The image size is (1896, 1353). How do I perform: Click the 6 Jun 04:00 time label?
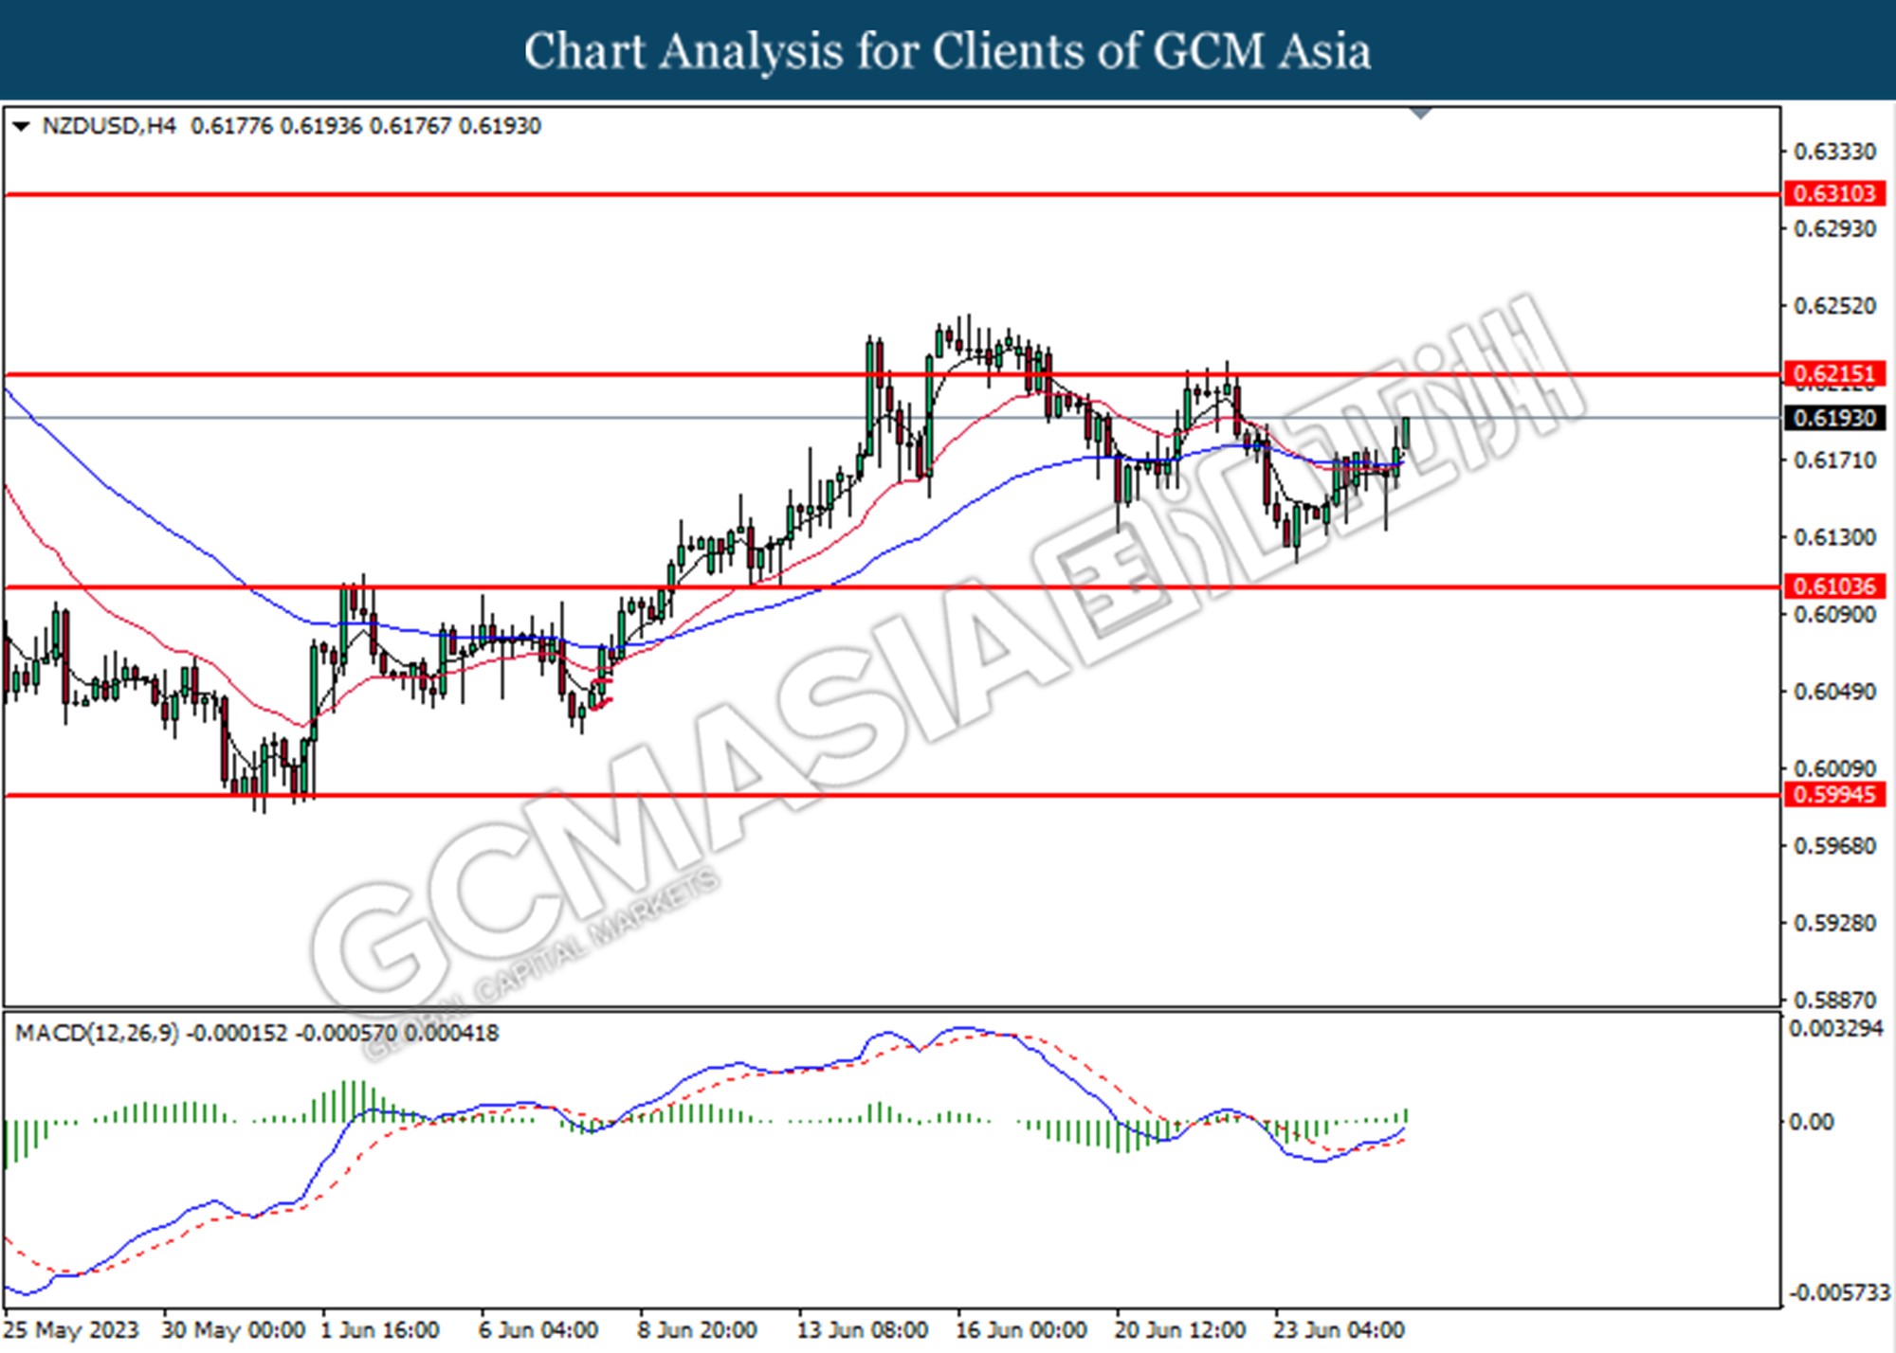(x=538, y=1330)
